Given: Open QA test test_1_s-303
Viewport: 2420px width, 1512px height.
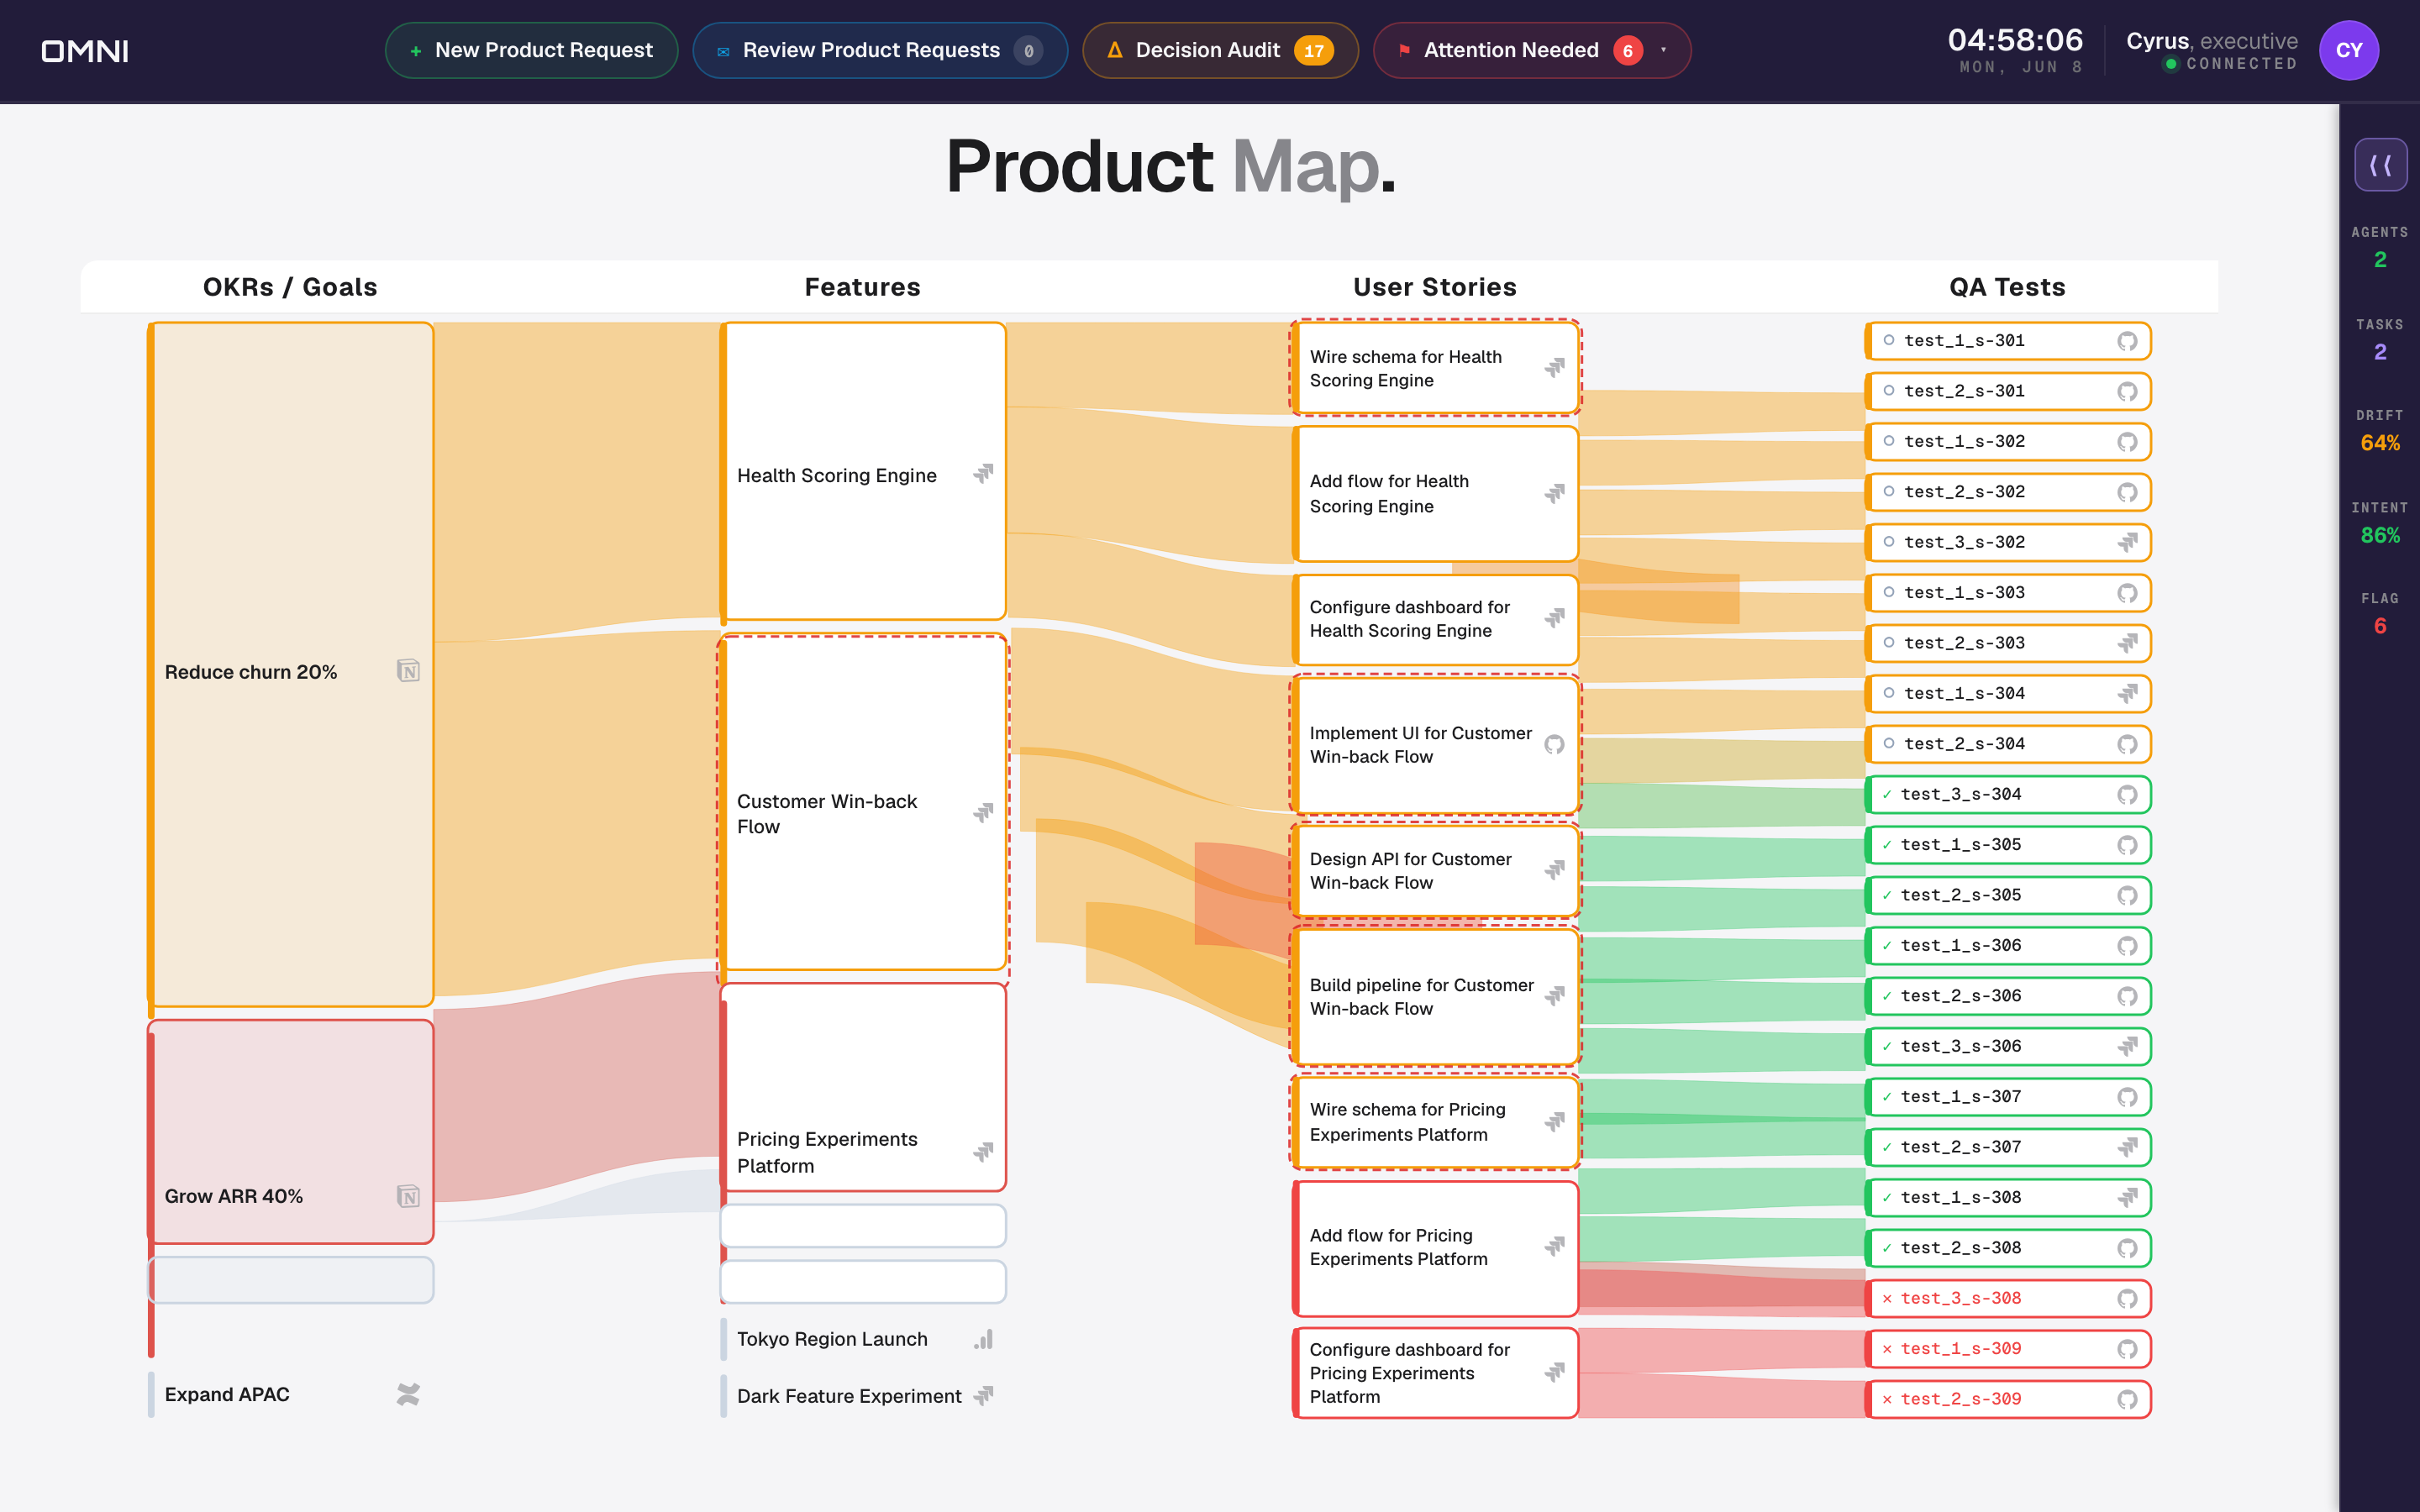Looking at the screenshot, I should (x=2008, y=592).
